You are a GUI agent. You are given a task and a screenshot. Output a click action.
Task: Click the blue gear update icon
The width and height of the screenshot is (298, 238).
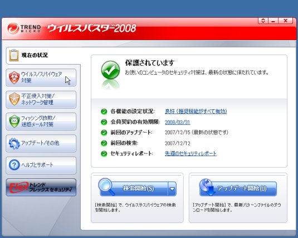pyautogui.click(x=14, y=143)
